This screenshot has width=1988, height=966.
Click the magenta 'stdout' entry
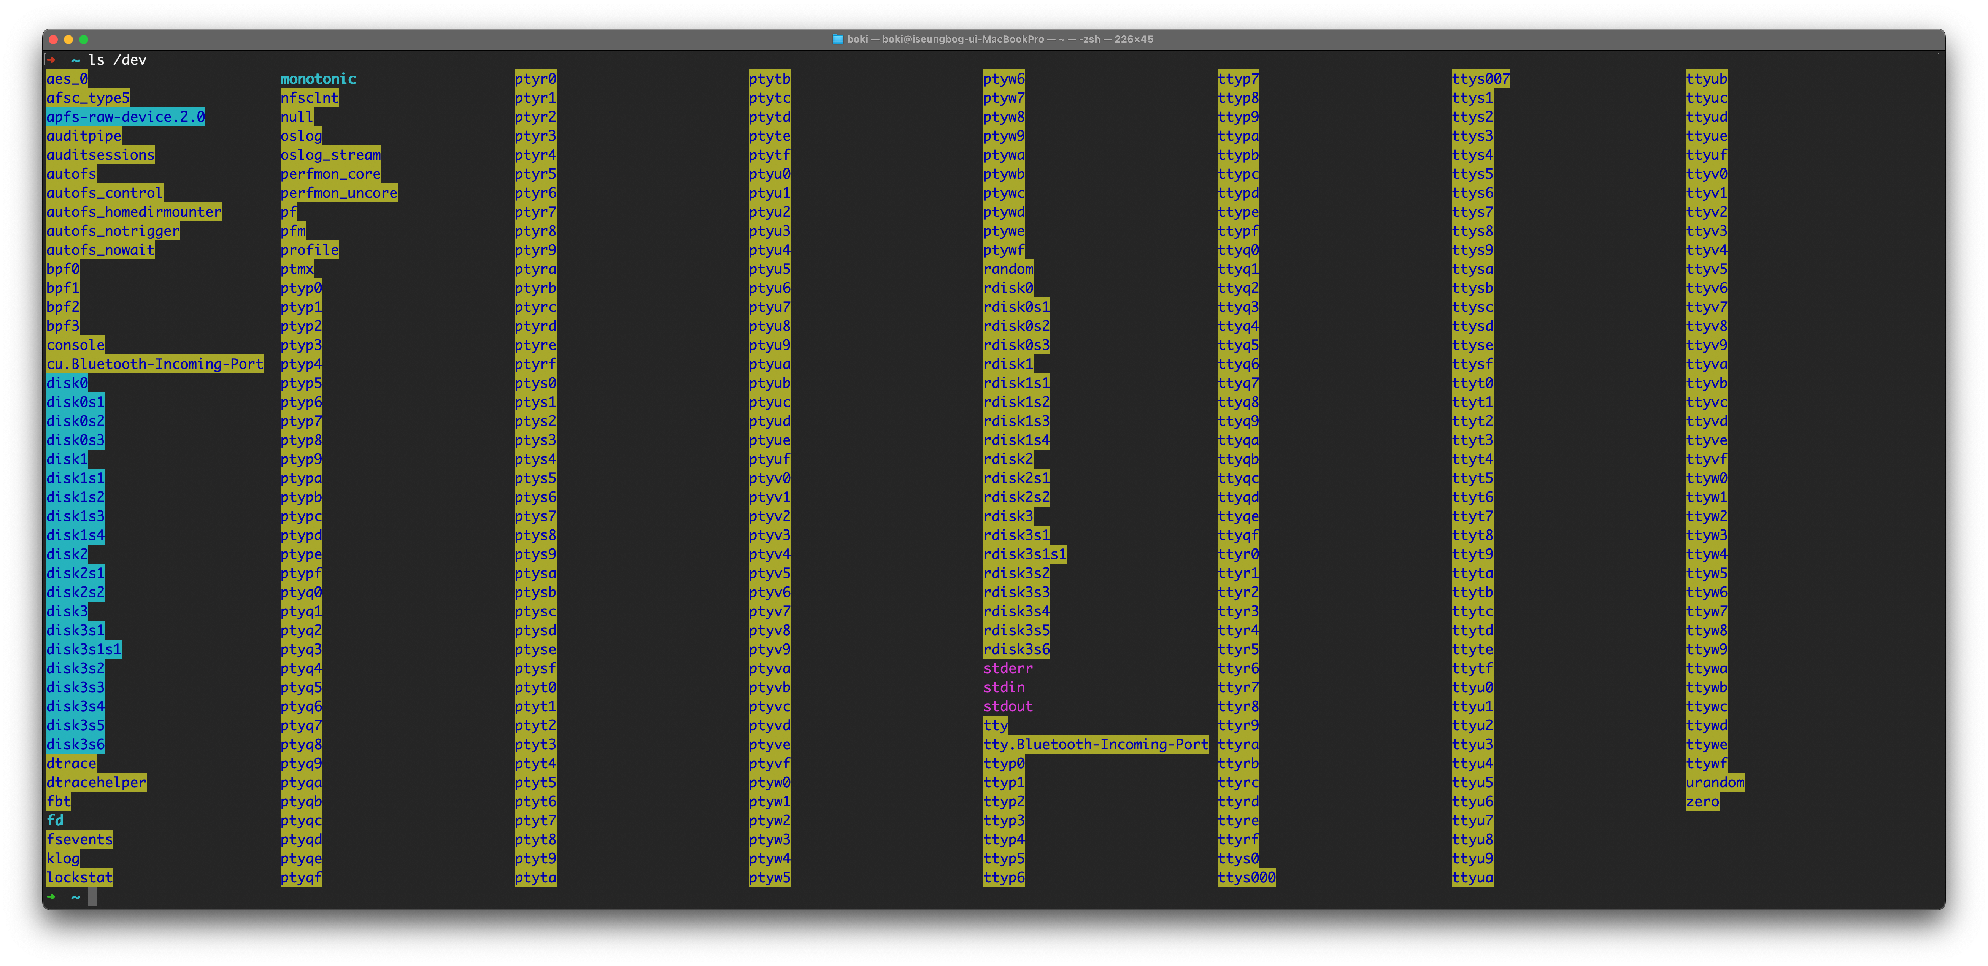(1007, 707)
